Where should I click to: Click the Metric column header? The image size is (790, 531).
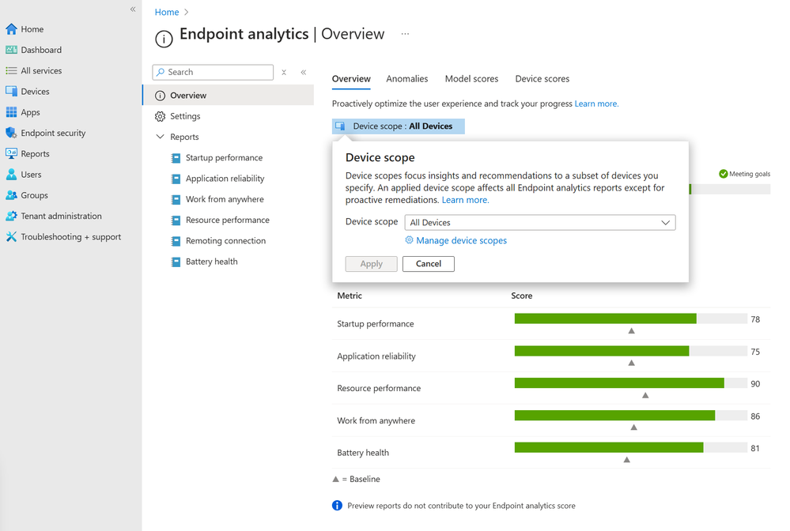tap(350, 296)
